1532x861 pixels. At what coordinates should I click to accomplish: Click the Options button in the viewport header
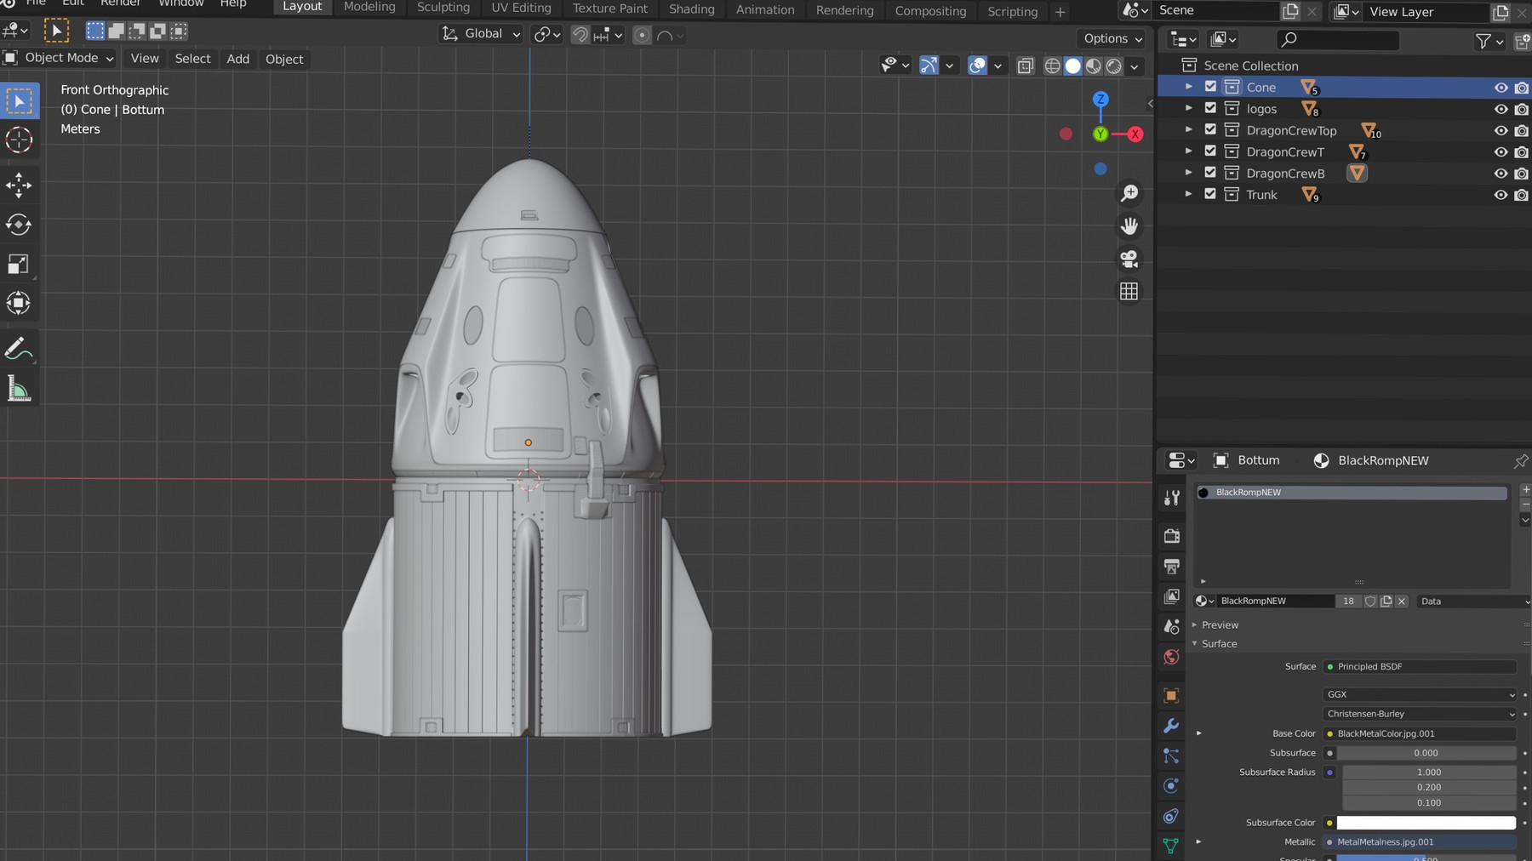1110,38
